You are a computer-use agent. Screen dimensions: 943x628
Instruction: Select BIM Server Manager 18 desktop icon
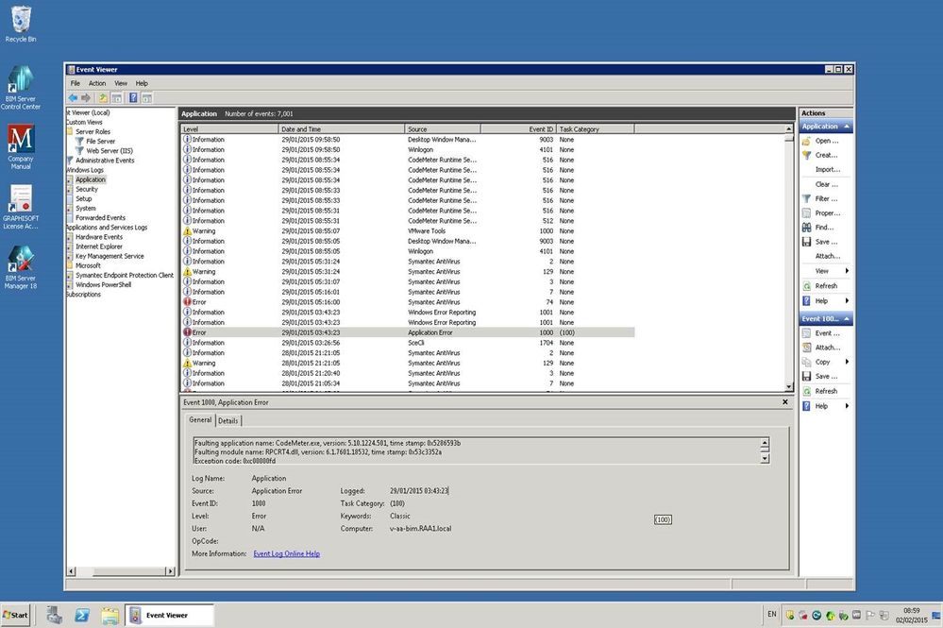coord(21,266)
